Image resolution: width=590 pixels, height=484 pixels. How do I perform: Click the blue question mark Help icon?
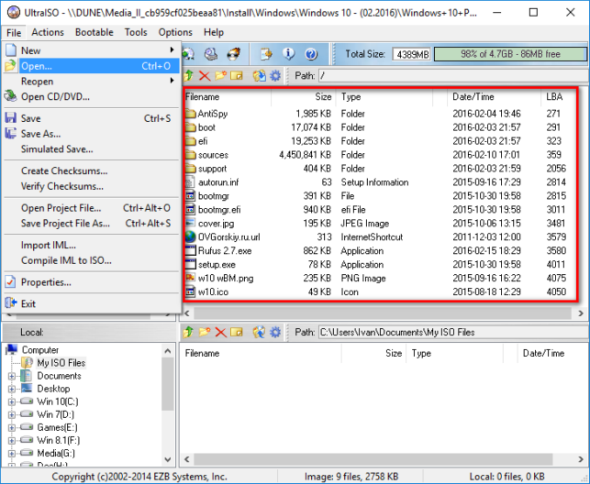coord(311,54)
